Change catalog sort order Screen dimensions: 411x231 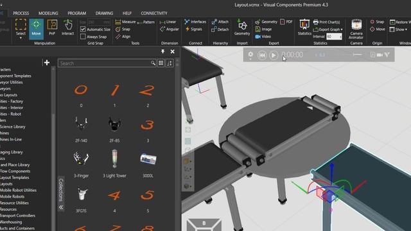[170, 63]
